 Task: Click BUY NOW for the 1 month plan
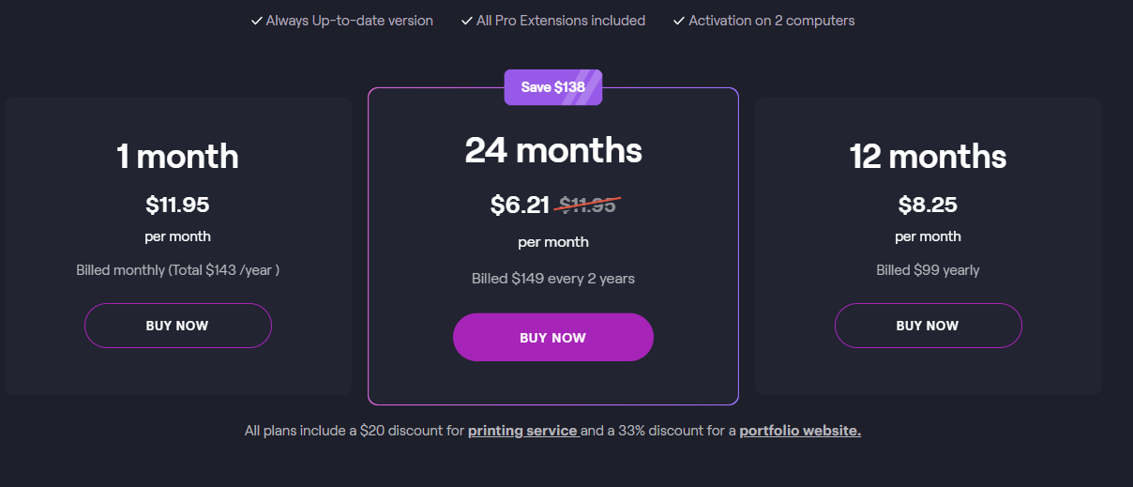coord(178,326)
